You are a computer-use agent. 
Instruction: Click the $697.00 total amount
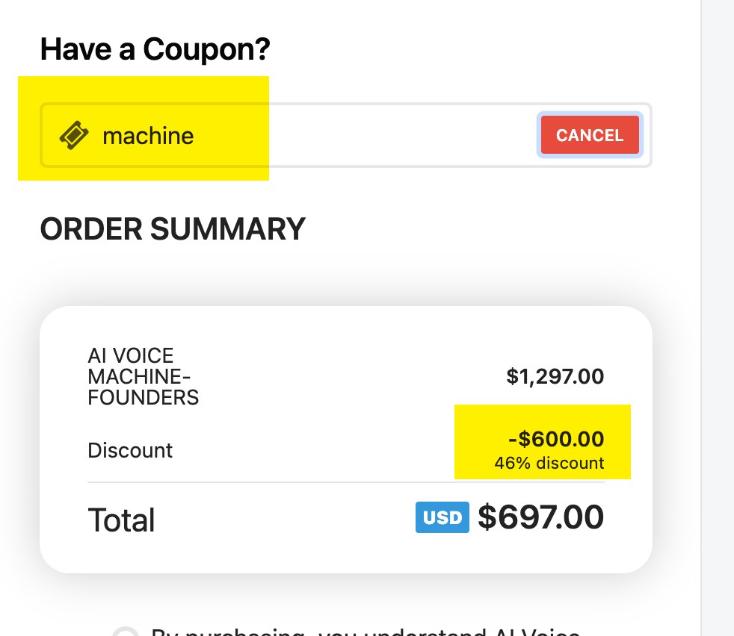coord(540,517)
